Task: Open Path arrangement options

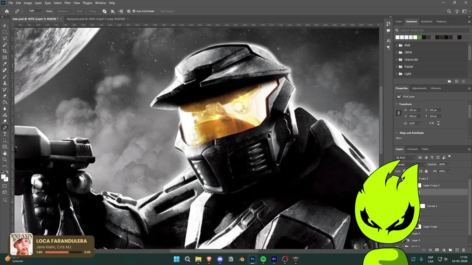Action: pyautogui.click(x=121, y=11)
